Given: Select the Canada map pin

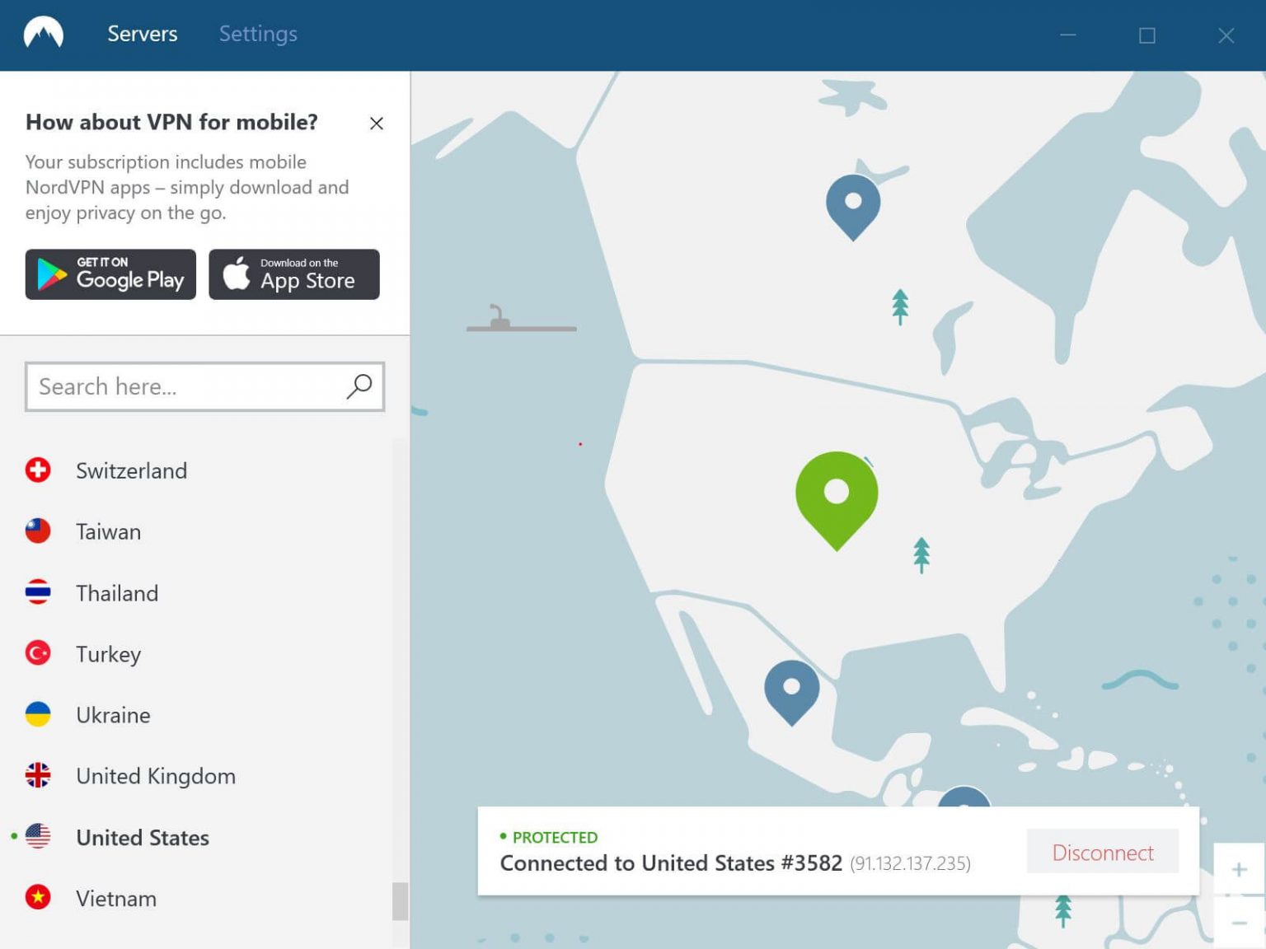Looking at the screenshot, I should pyautogui.click(x=853, y=203).
